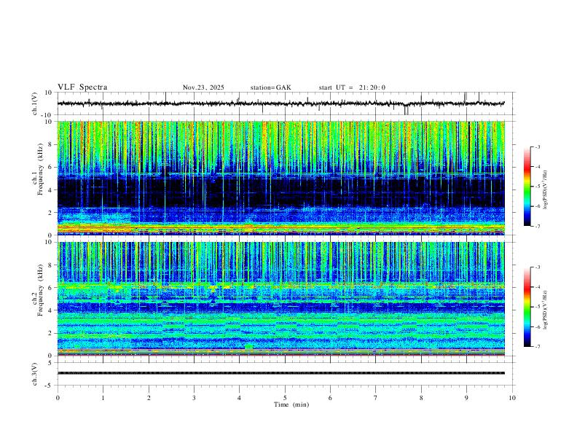Viewport: 577px width, 446px height.
Task: Click the time axis tick label "1"
Action: [103, 398]
